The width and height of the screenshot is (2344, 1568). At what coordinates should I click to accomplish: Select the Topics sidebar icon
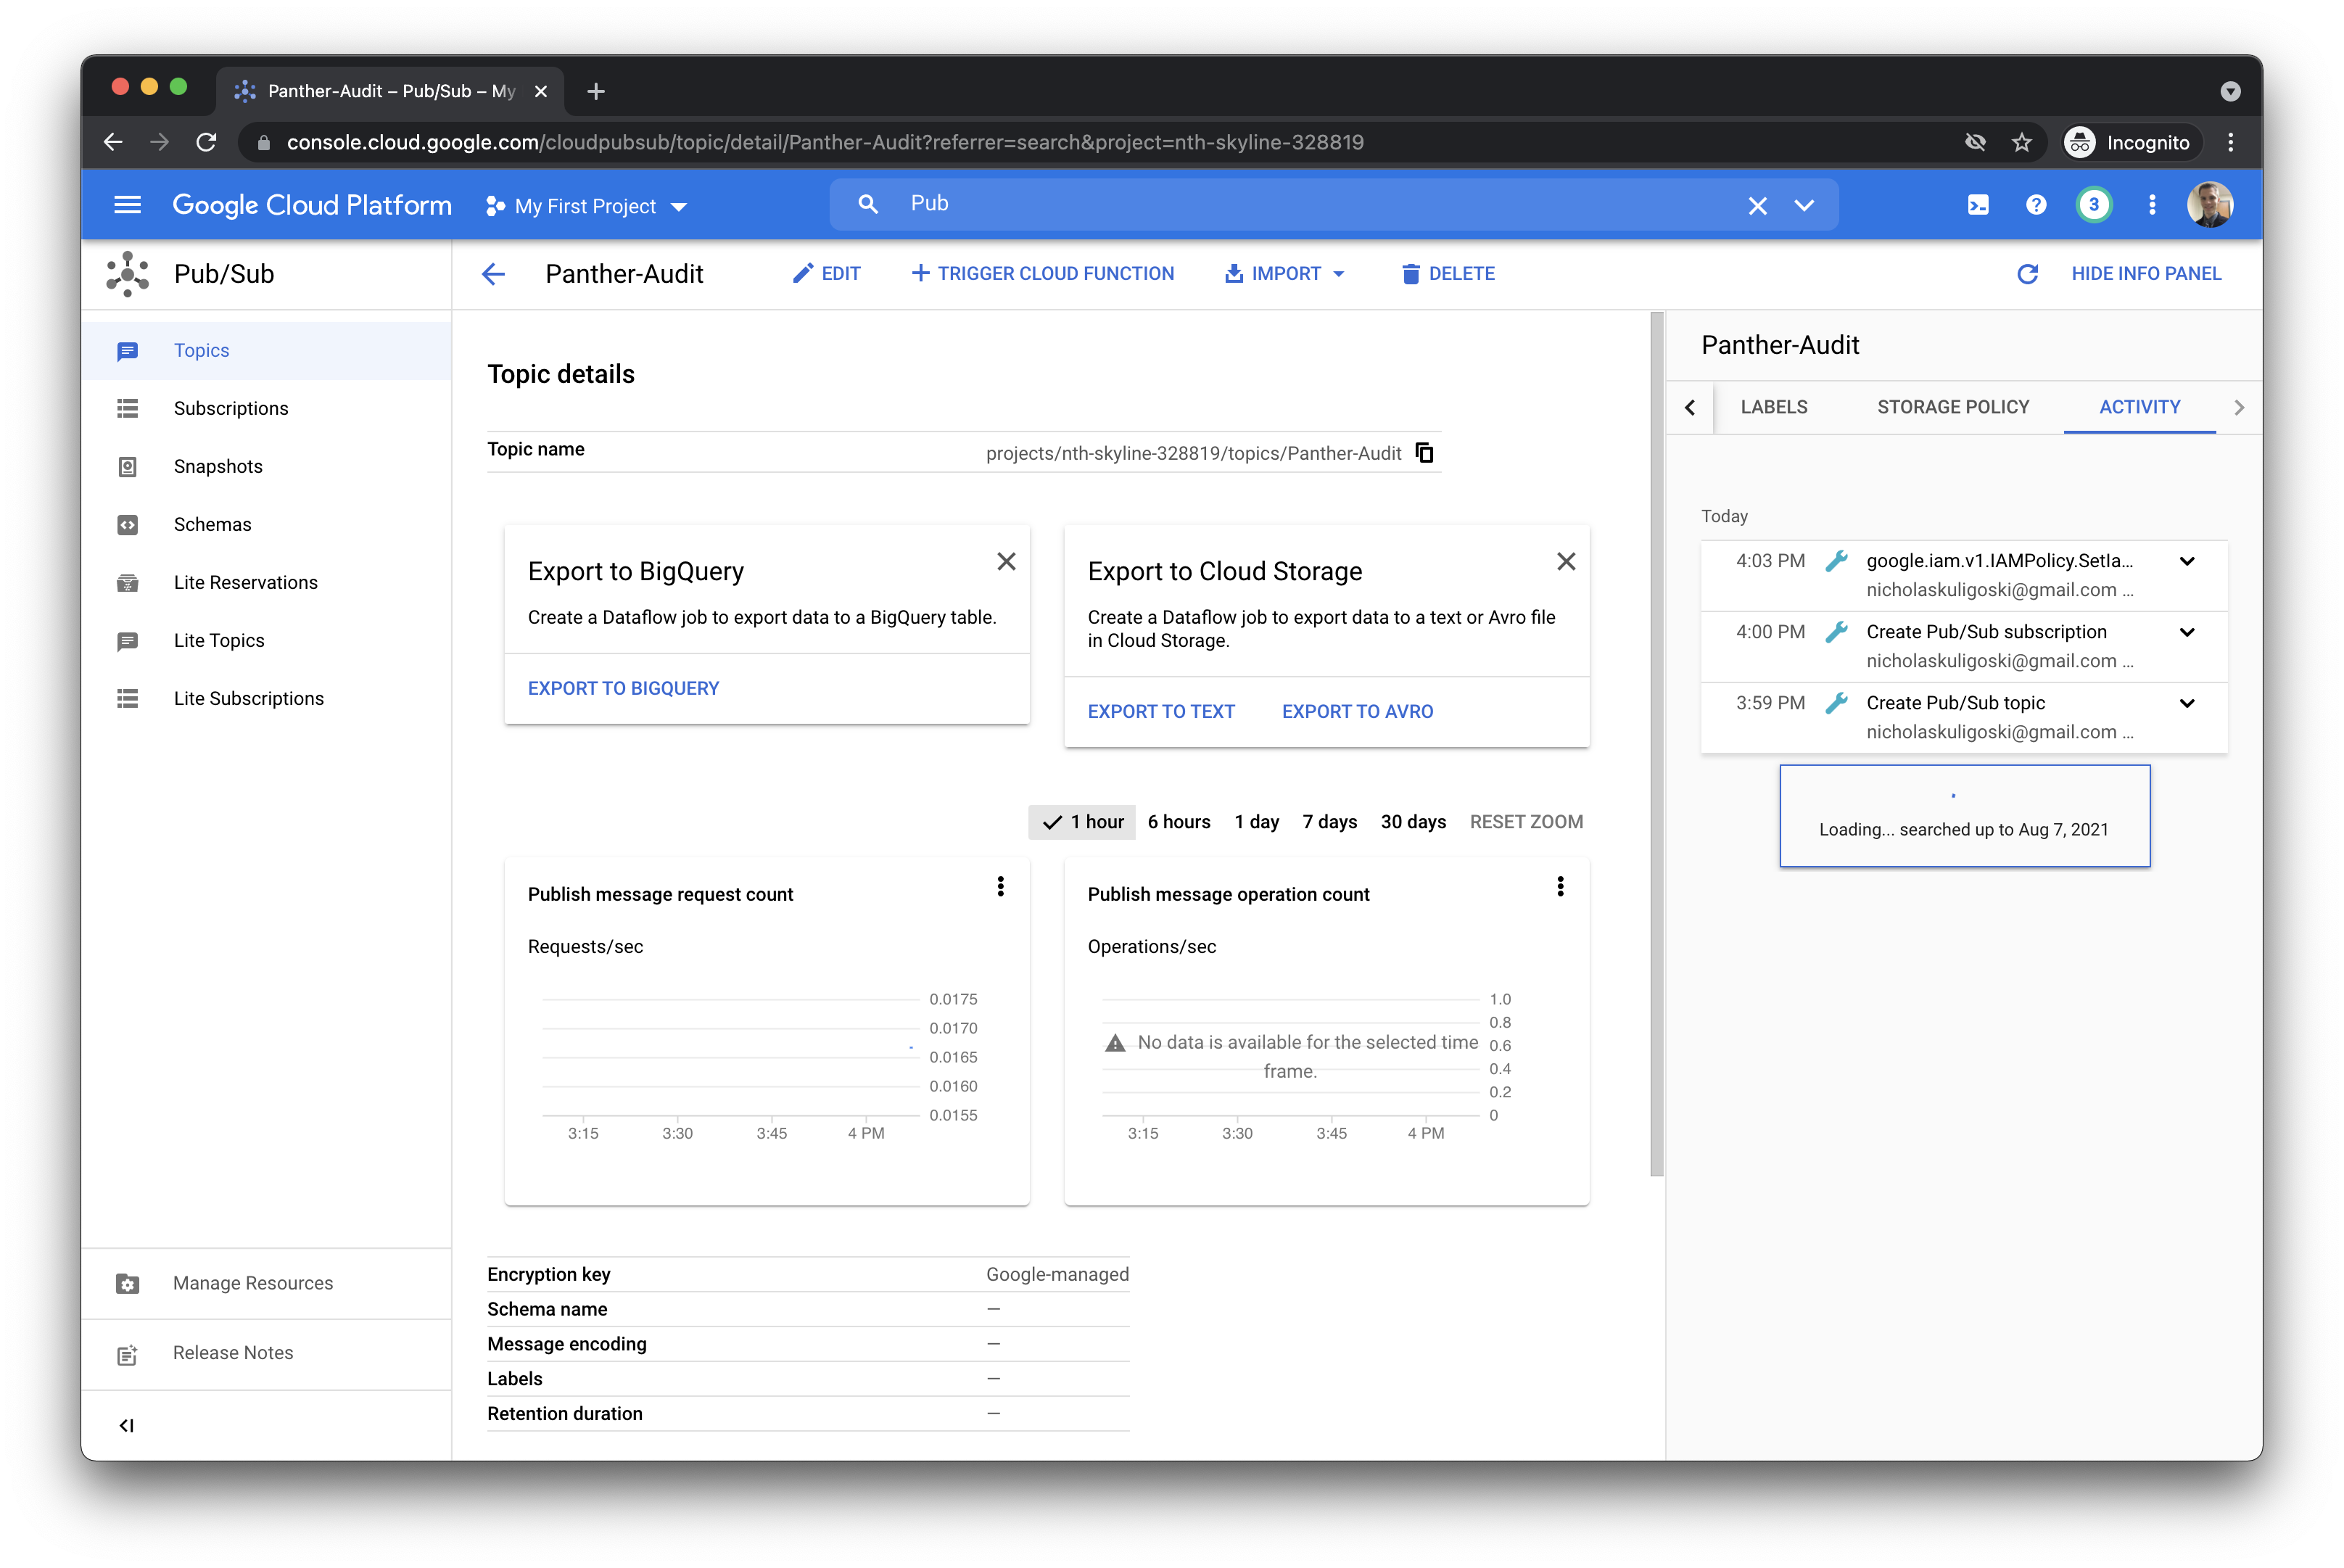pyautogui.click(x=127, y=350)
